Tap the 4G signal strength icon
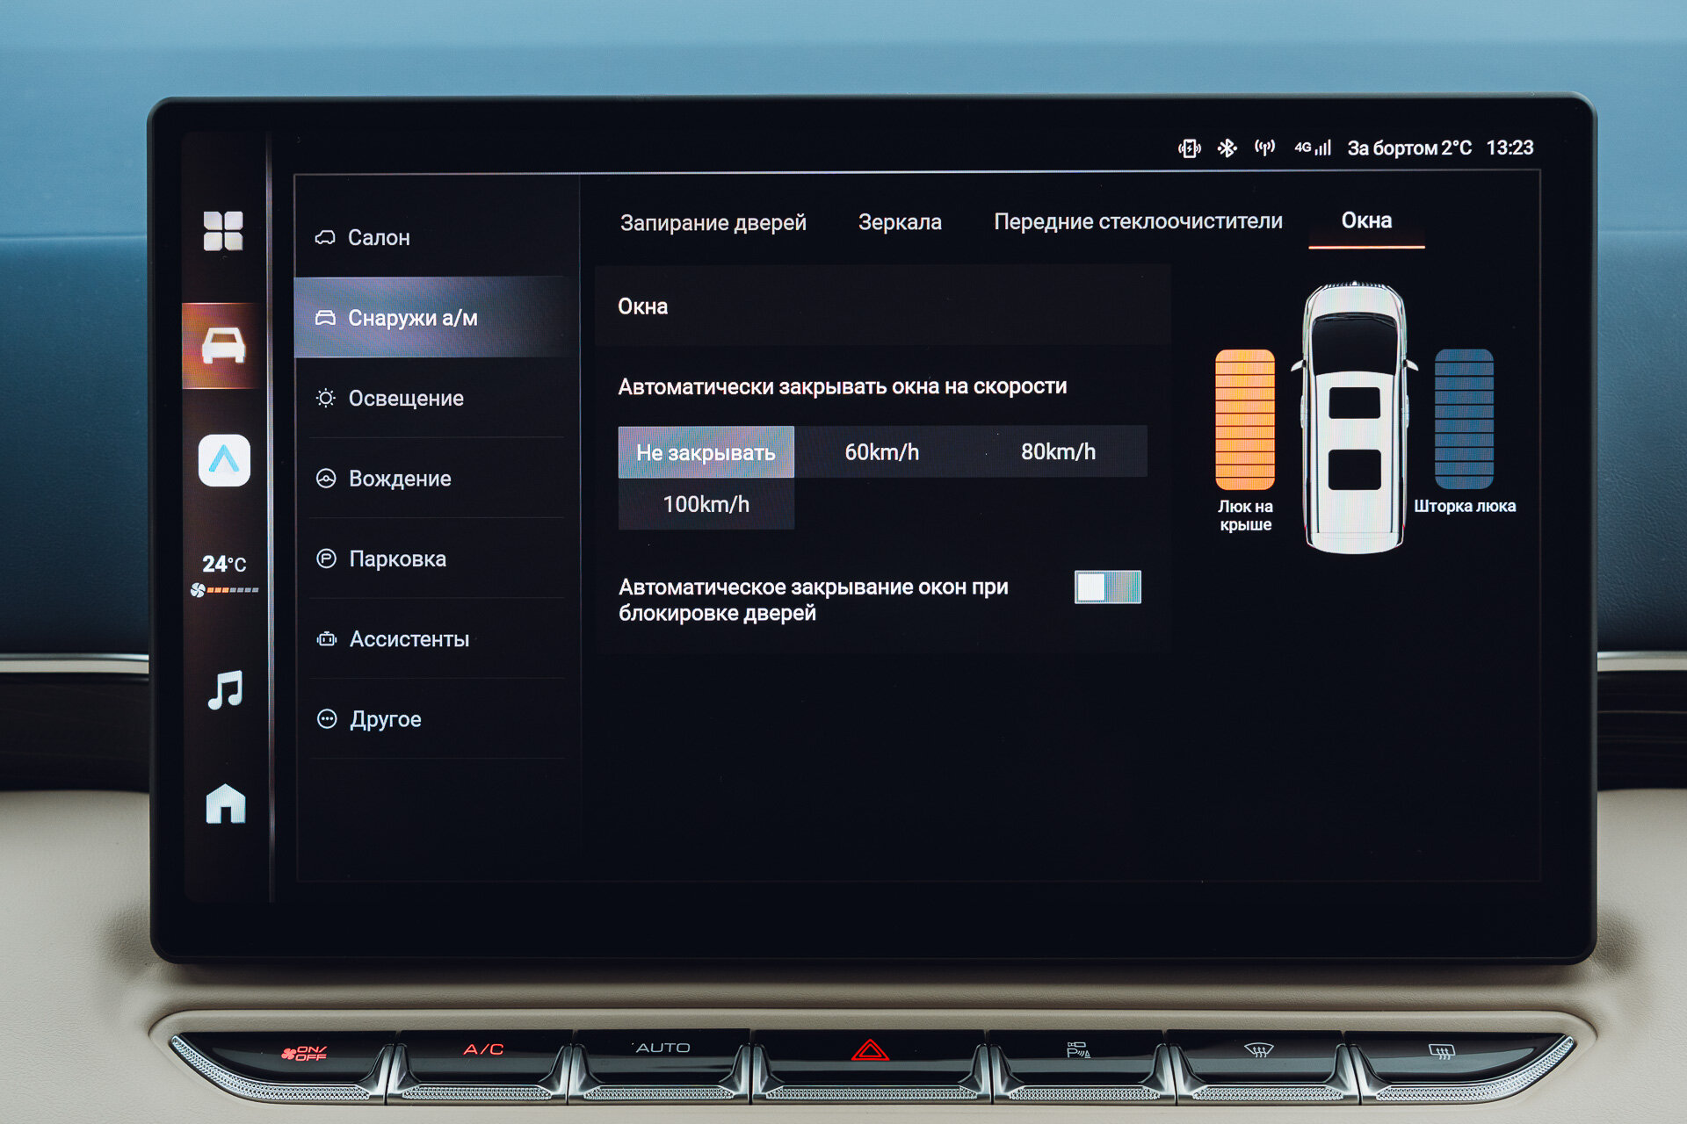1687x1124 pixels. 1313,148
